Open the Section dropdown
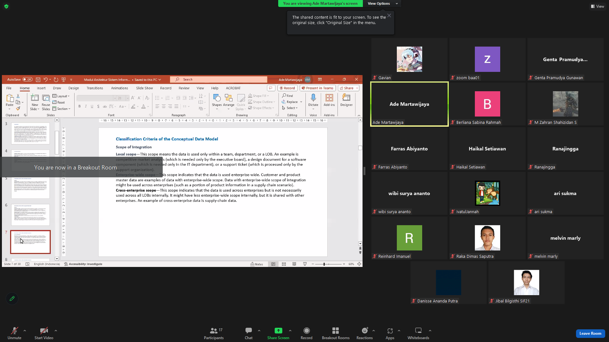Image resolution: width=609 pixels, height=342 pixels. 62,109
